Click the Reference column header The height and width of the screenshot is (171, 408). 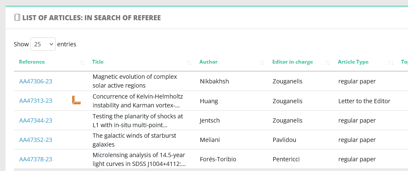[32, 62]
